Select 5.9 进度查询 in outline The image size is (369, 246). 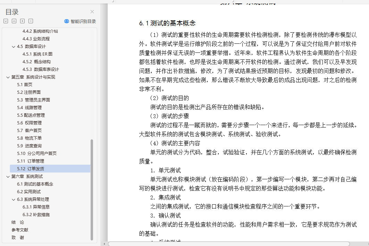(29, 146)
